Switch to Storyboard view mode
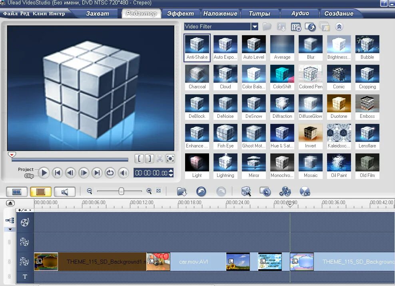The image size is (395, 286). [x=16, y=192]
